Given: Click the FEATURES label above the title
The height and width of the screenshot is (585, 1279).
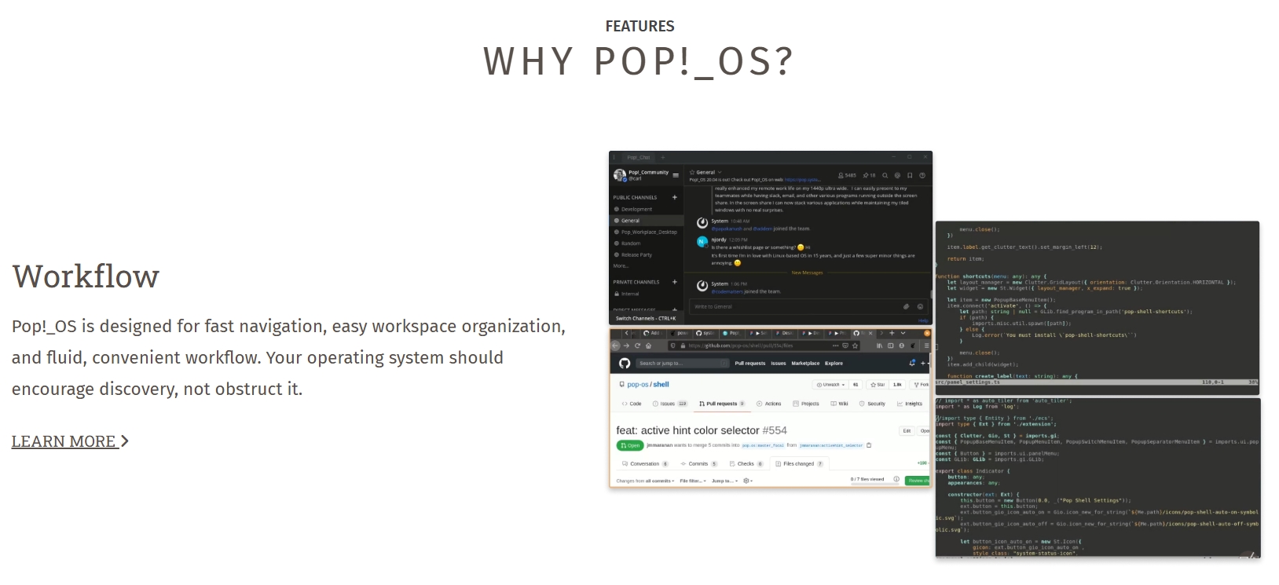Looking at the screenshot, I should pyautogui.click(x=639, y=26).
